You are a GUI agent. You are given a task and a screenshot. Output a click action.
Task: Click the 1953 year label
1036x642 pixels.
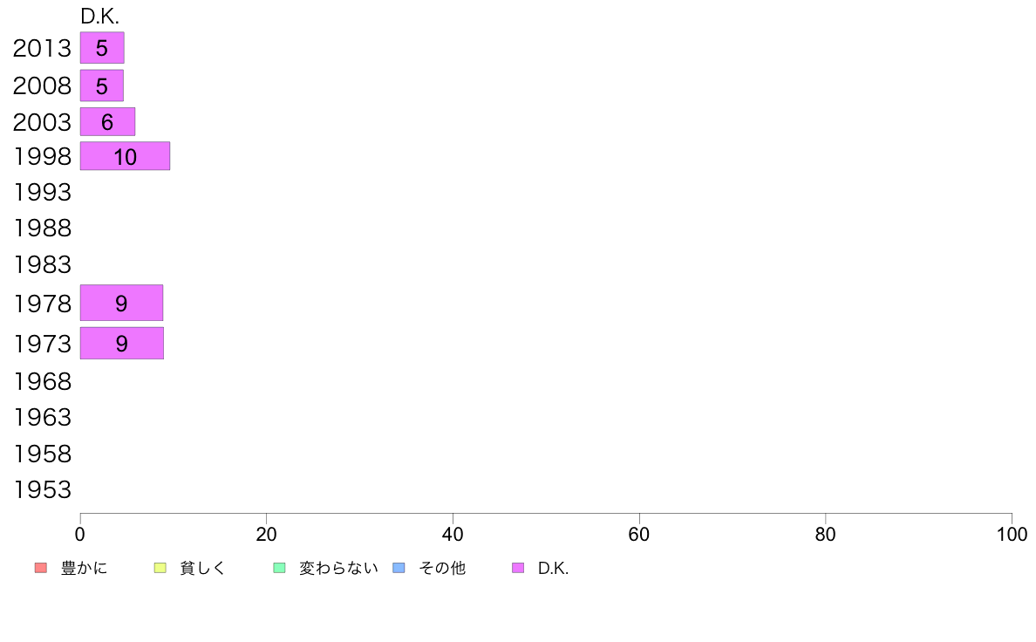pyautogui.click(x=42, y=490)
